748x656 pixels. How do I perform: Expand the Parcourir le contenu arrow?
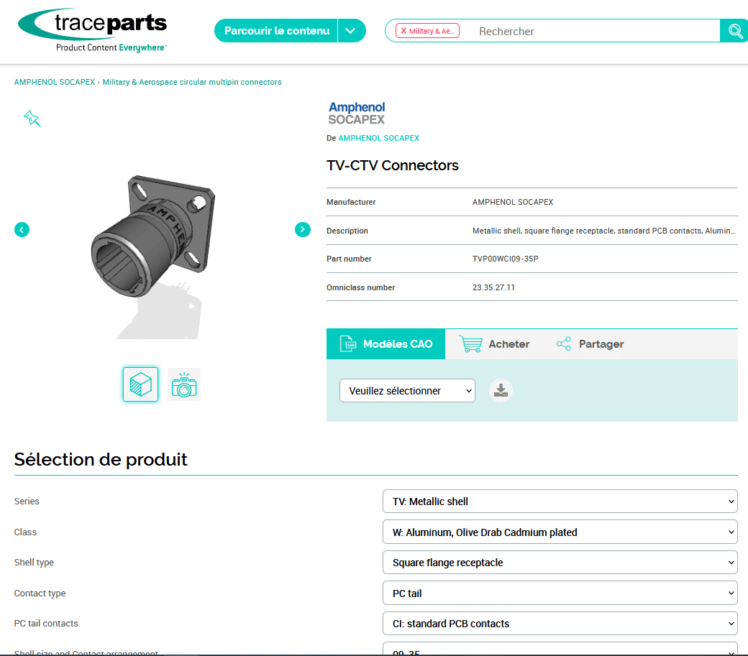point(351,31)
